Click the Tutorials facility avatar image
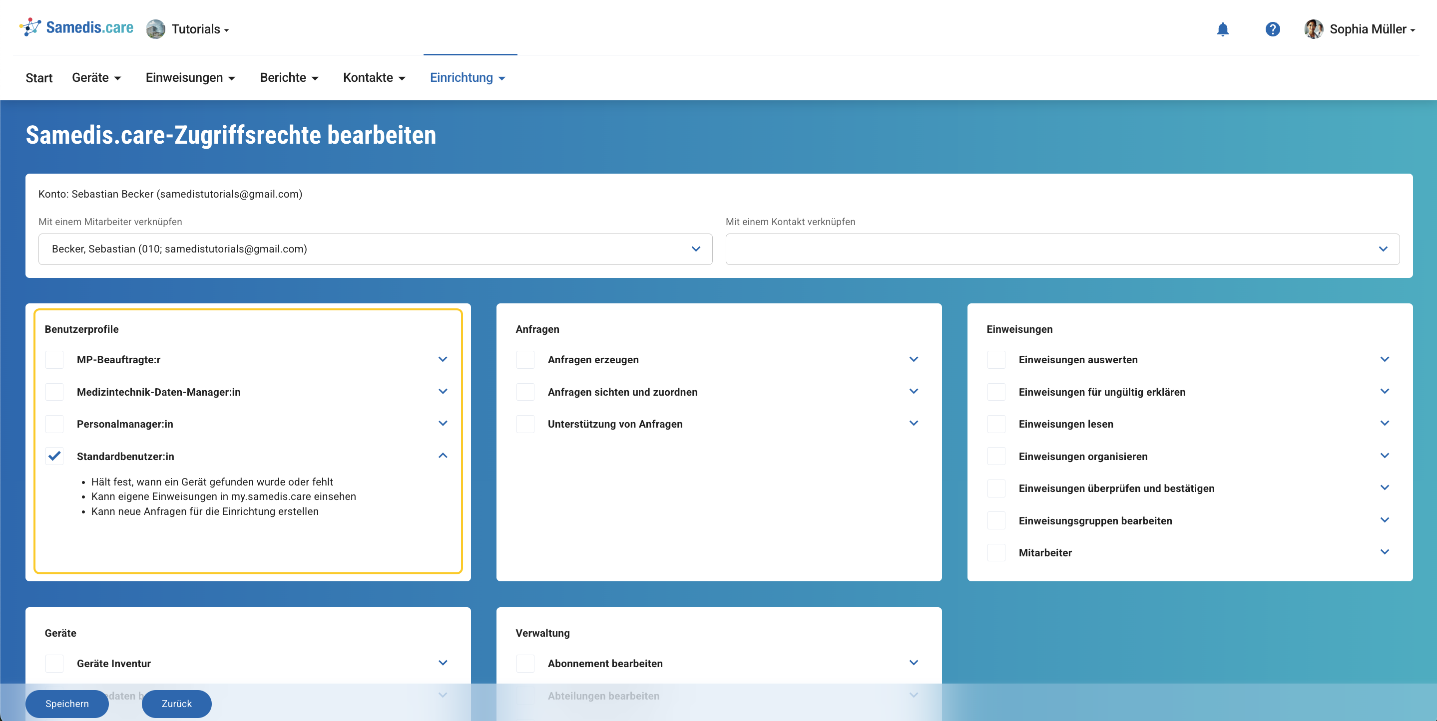This screenshot has height=721, width=1437. tap(156, 29)
